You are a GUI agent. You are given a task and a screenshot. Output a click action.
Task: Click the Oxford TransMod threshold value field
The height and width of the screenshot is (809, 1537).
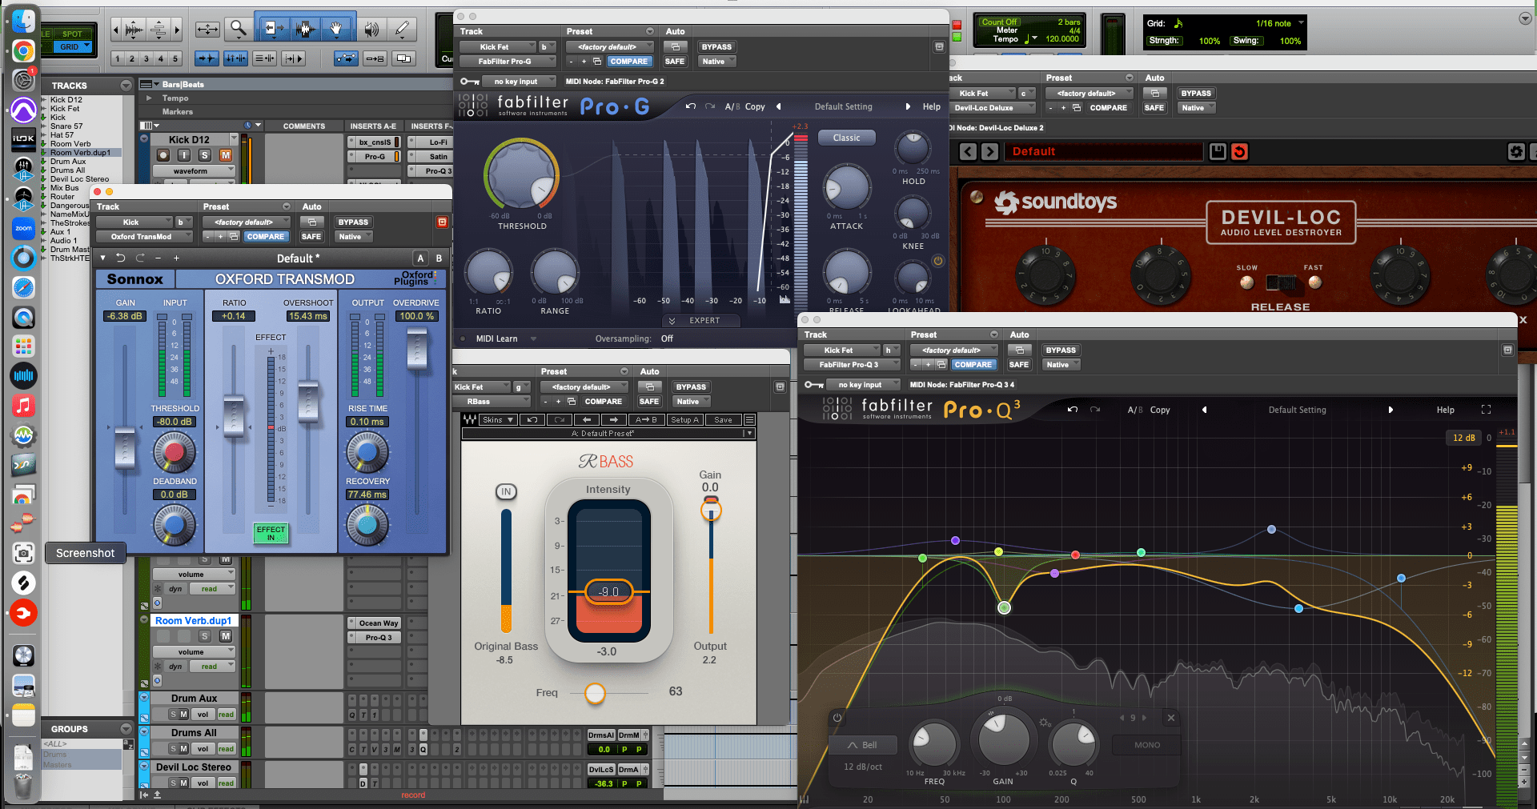coord(175,422)
